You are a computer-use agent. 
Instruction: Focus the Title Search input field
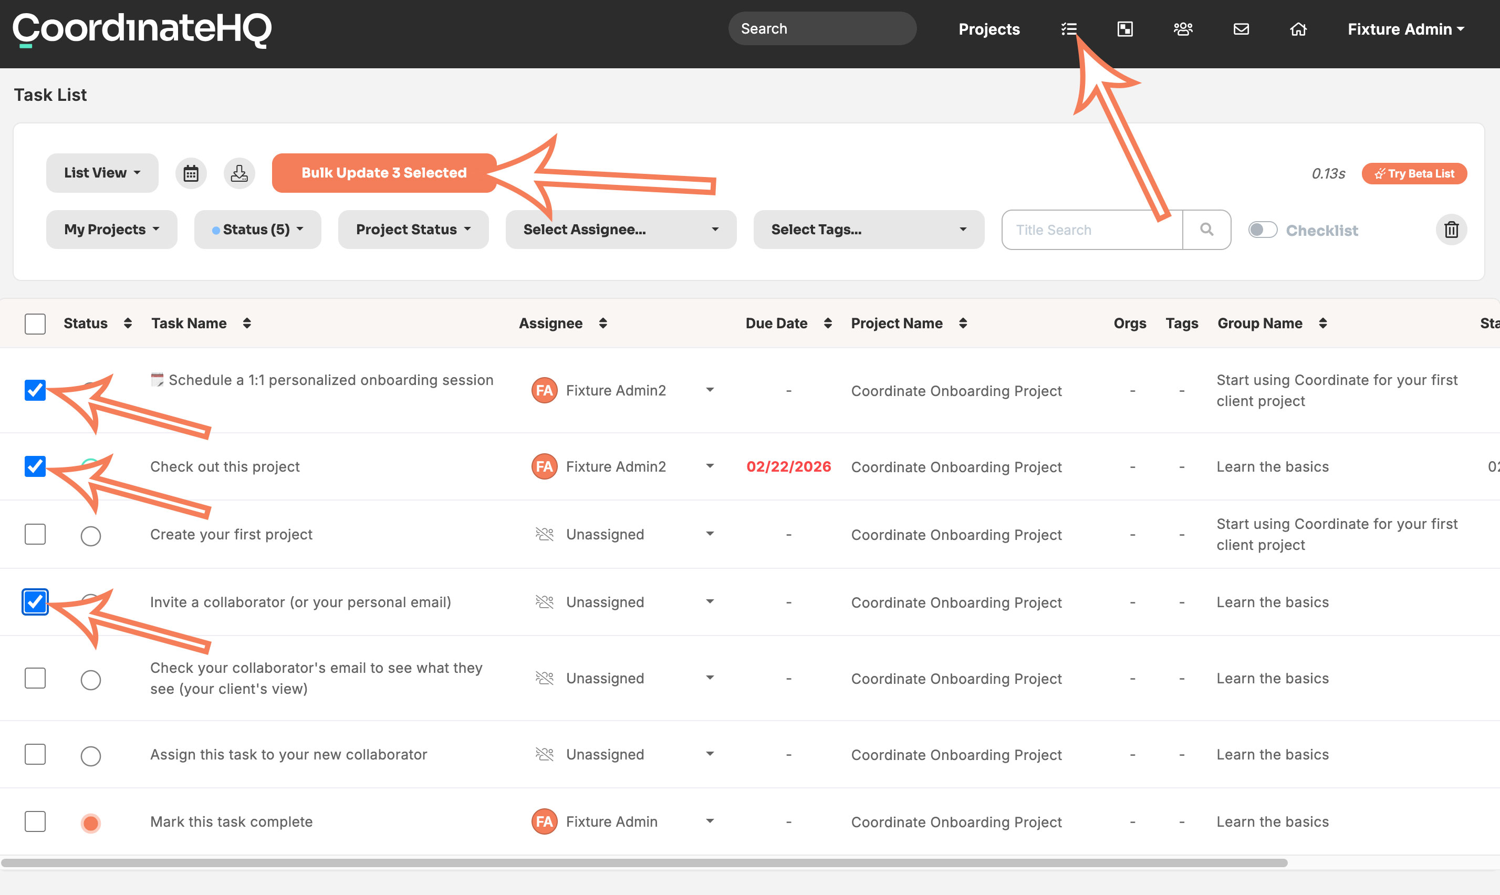coord(1092,230)
